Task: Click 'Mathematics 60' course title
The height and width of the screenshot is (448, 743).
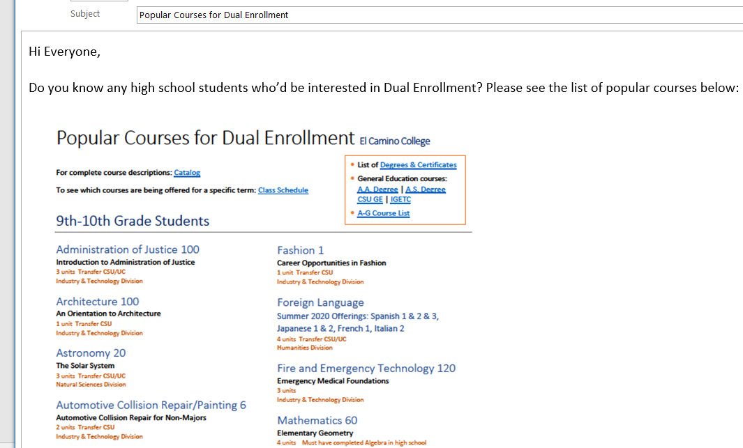Action: point(317,420)
